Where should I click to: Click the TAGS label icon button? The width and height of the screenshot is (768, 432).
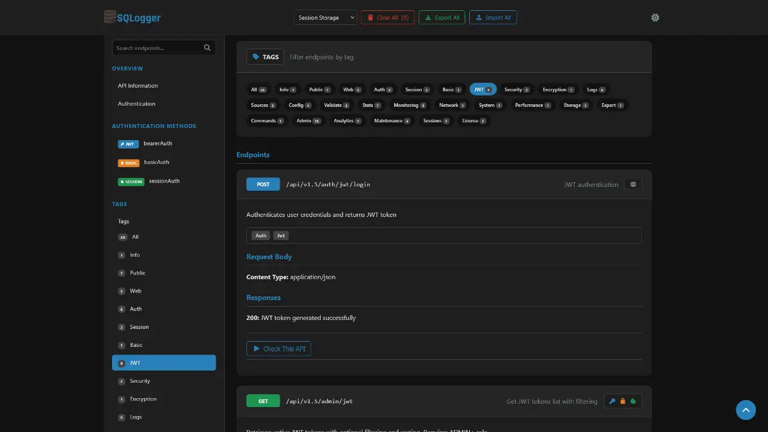pos(266,57)
